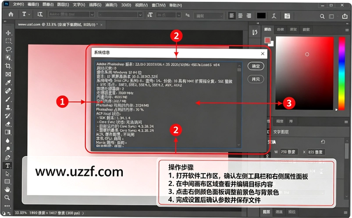Set left align text
Screen dimensions: 352x218
click(x=232, y=15)
